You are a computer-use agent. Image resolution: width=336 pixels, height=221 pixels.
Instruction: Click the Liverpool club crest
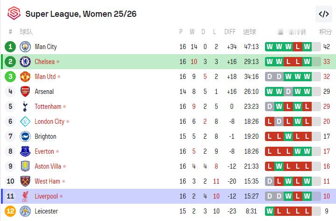click(x=25, y=196)
